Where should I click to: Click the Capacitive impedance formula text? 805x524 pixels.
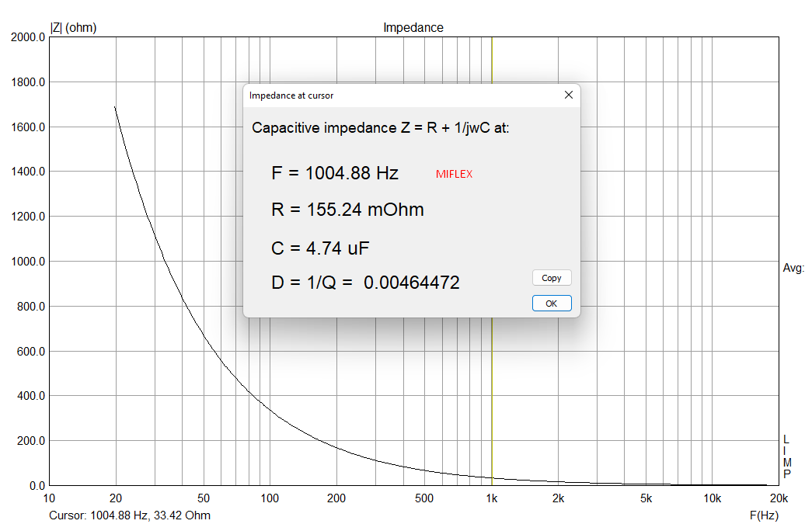pyautogui.click(x=381, y=127)
